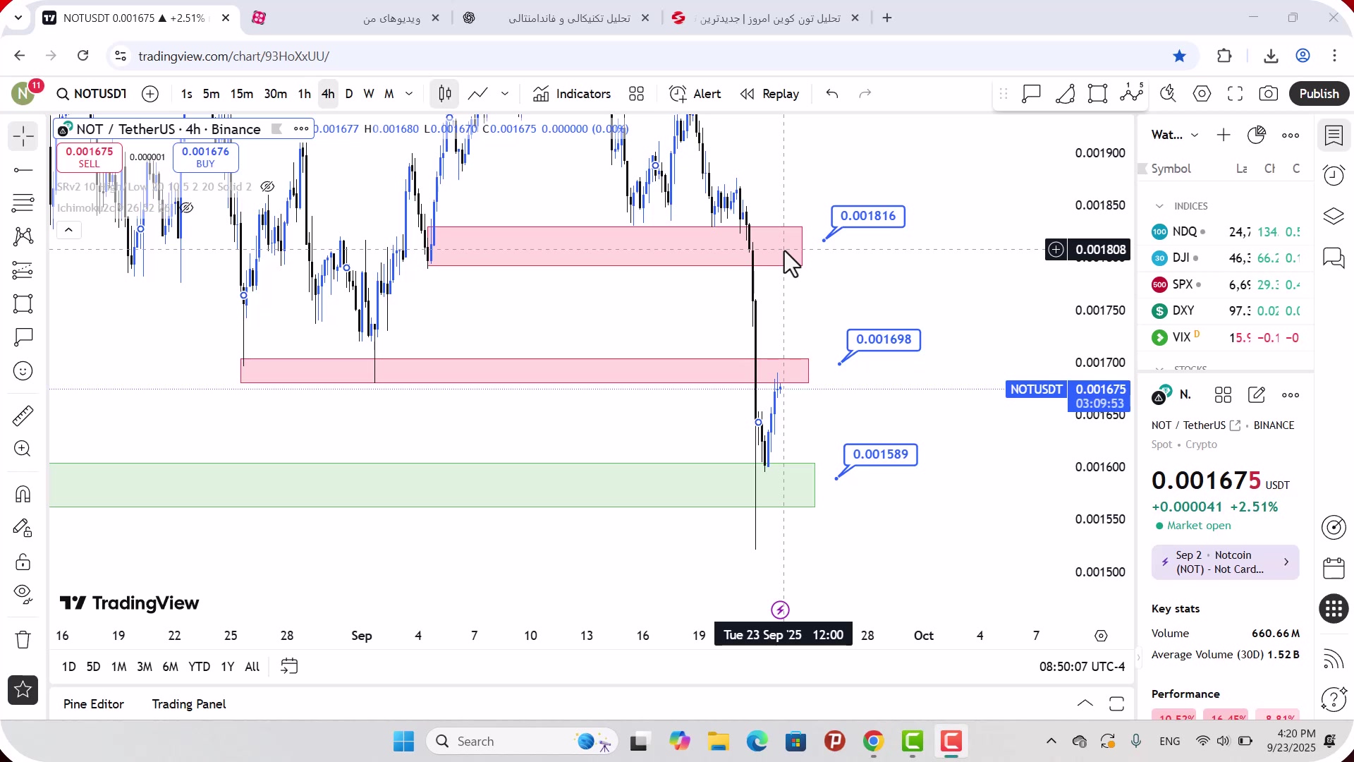Open price scale settings gear

click(1102, 636)
